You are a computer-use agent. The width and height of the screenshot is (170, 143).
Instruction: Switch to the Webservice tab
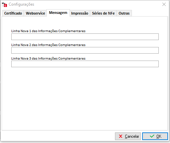[35, 13]
